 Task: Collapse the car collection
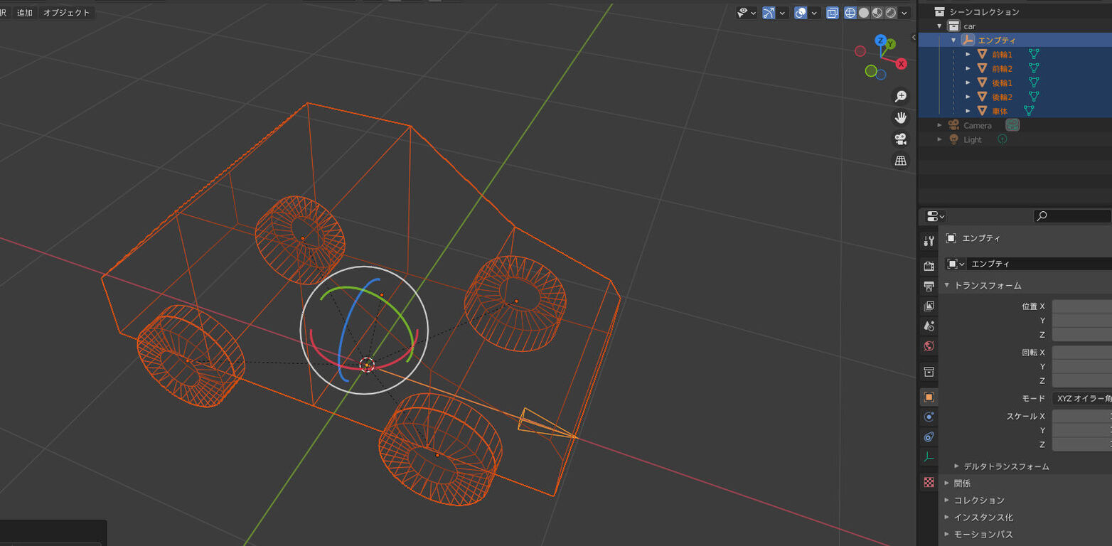[x=939, y=26]
